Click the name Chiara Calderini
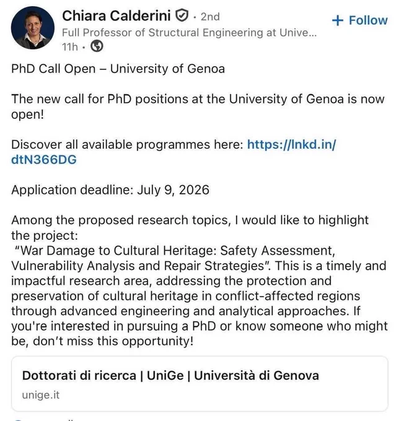 (x=116, y=15)
